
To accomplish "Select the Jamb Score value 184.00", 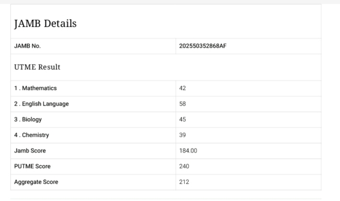I will pyautogui.click(x=188, y=151).
